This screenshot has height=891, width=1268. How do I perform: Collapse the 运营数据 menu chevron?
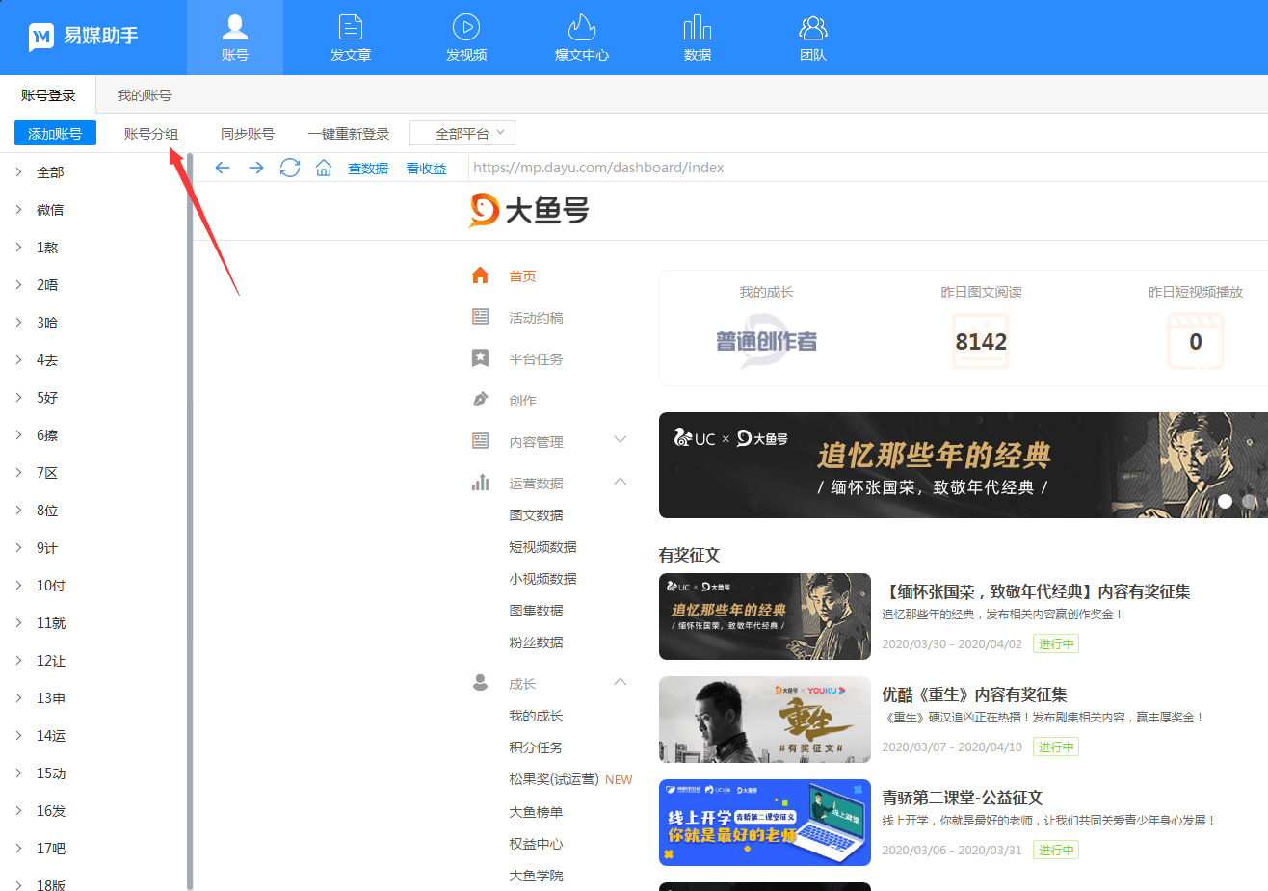coord(620,481)
